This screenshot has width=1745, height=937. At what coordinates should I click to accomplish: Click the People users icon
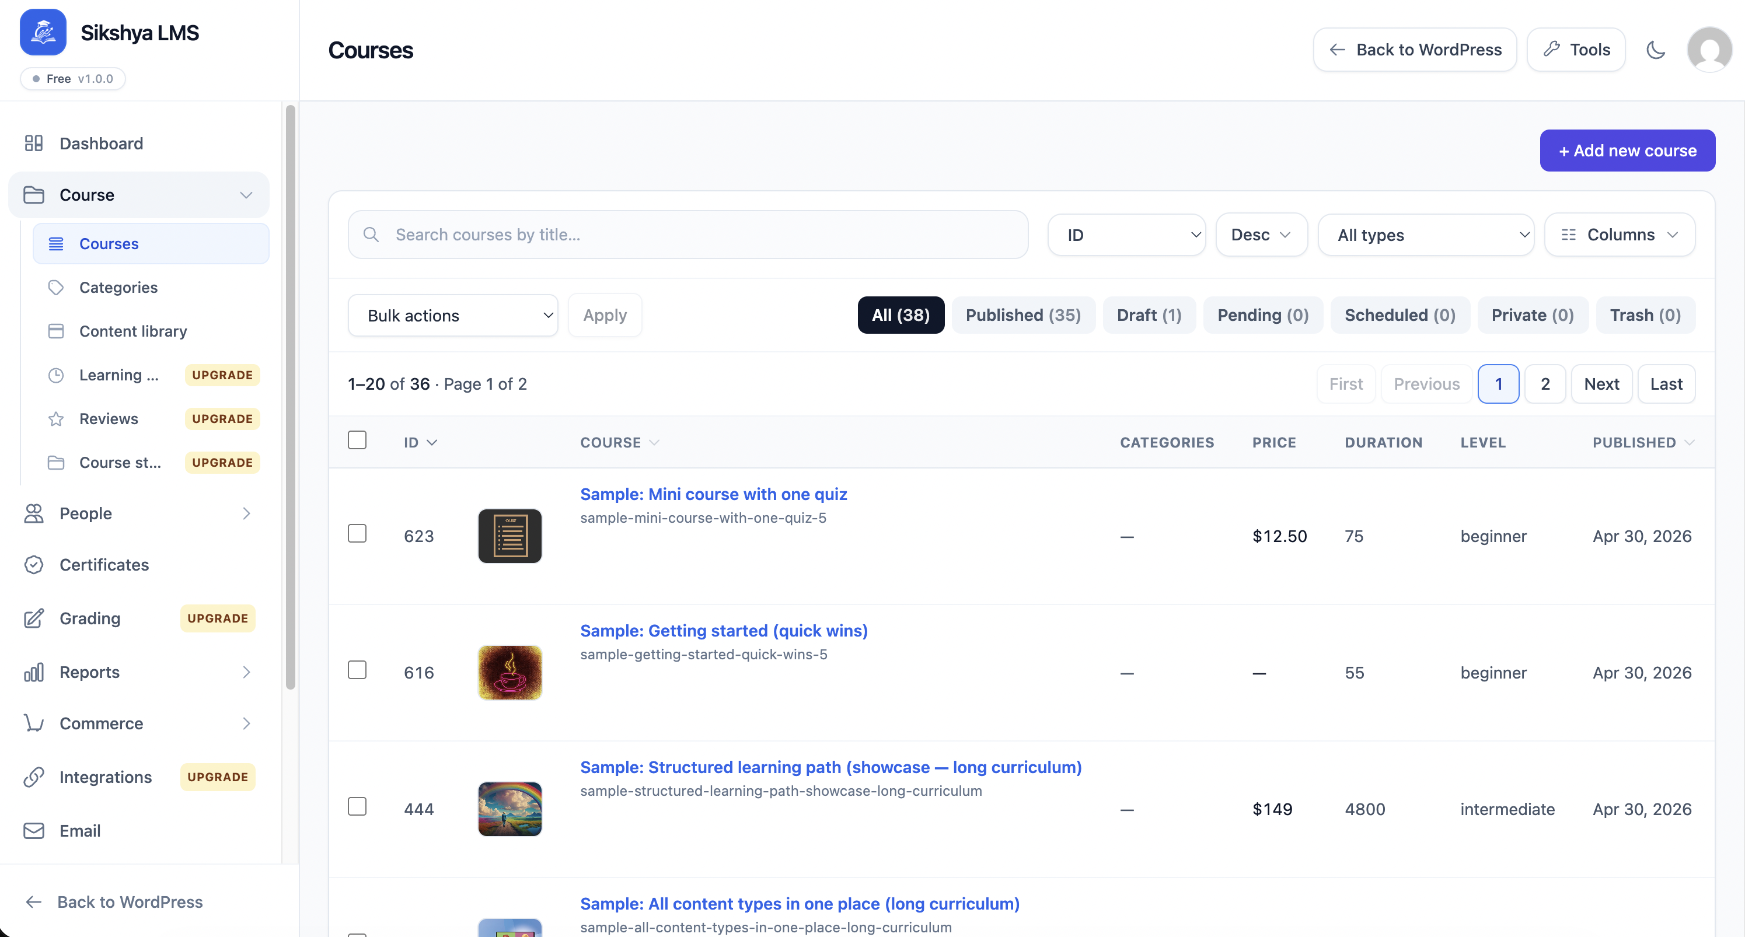[33, 513]
